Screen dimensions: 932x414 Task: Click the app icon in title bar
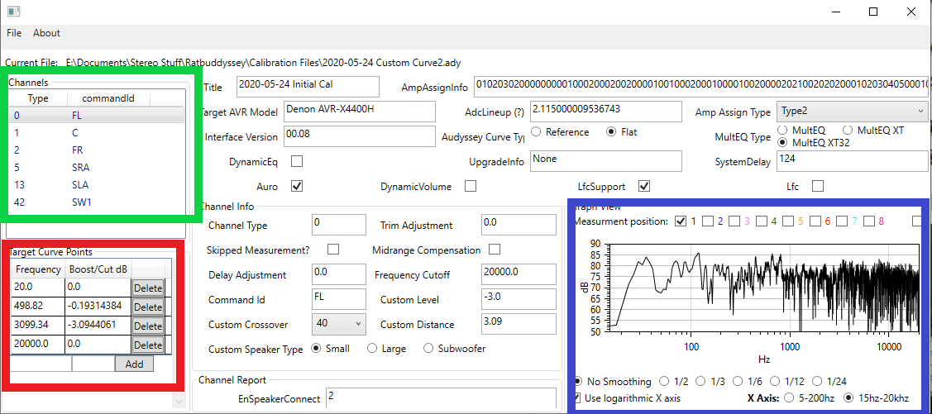pyautogui.click(x=13, y=12)
